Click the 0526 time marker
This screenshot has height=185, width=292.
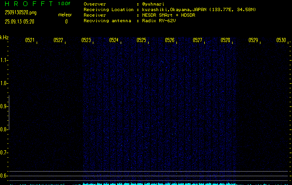coord(169,40)
